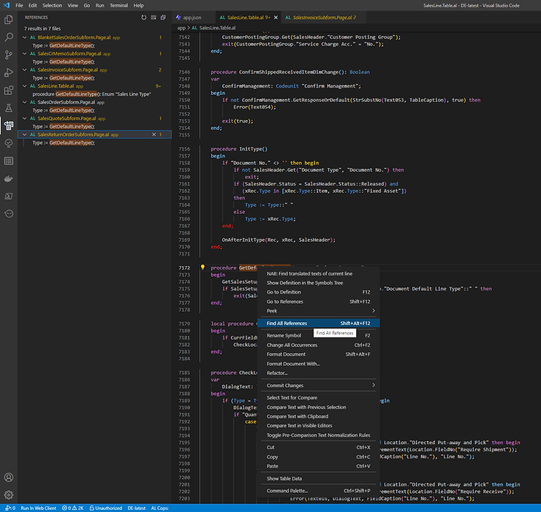Collapse the SalesLine.Table.al reference group
The width and height of the screenshot is (541, 512).
pos(24,86)
